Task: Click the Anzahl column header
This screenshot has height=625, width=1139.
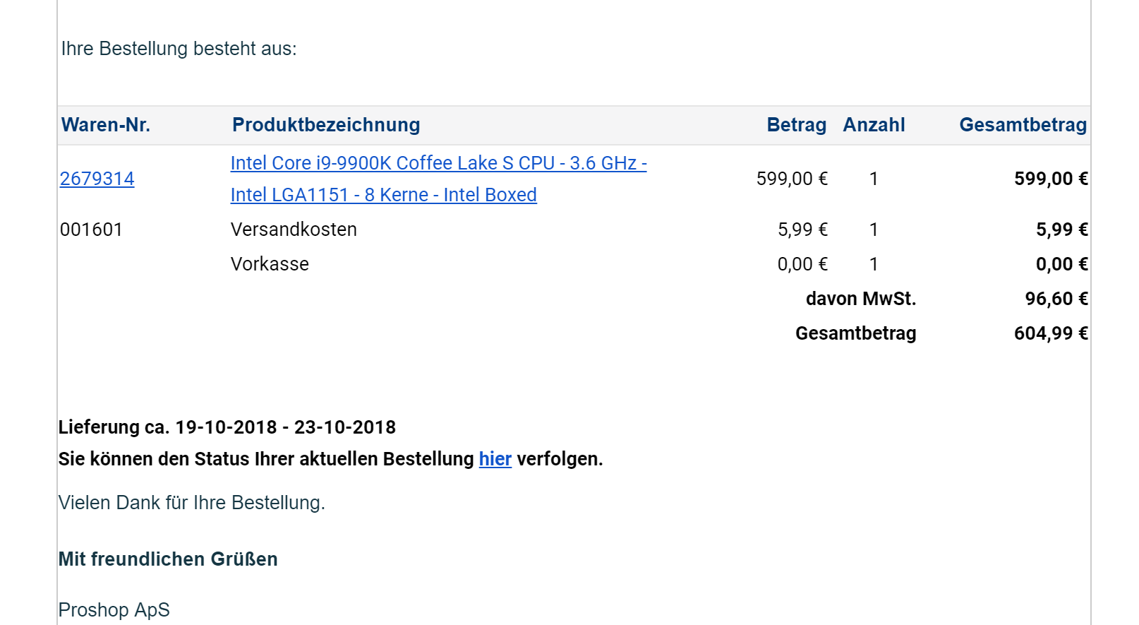Action: pos(874,125)
